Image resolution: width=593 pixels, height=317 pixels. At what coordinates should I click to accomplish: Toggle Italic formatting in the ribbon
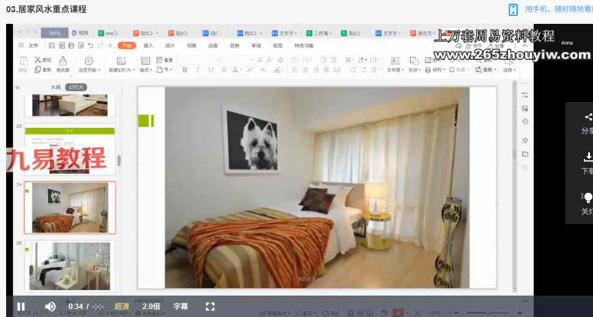point(198,70)
